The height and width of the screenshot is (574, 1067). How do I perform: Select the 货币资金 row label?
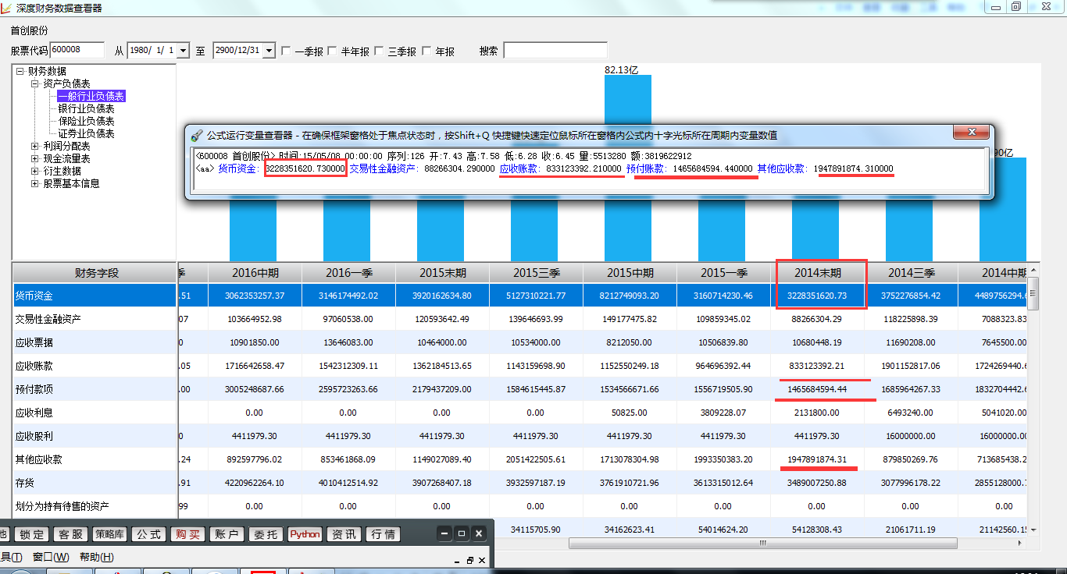click(x=95, y=296)
